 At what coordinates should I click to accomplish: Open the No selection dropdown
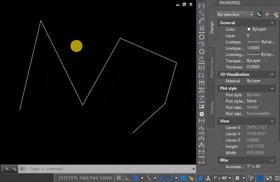pyautogui.click(x=252, y=14)
